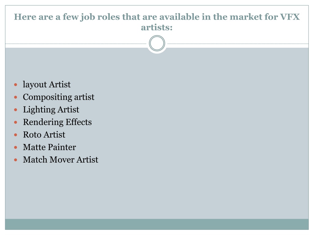Click the 'Compositing artist' list item
The width and height of the screenshot is (314, 235).
coord(59,97)
